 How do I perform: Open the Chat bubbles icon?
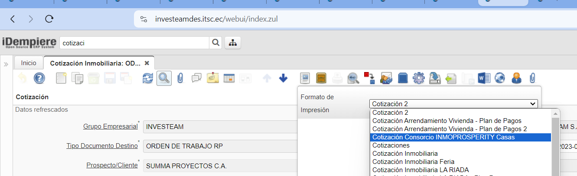coord(196,78)
